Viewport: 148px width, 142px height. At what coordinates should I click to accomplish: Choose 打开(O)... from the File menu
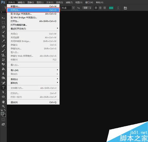(33, 10)
